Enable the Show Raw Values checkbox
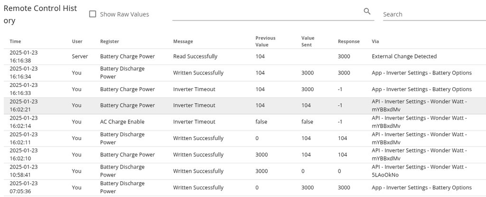 (x=93, y=14)
